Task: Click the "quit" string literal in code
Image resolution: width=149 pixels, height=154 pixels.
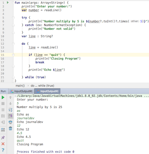Action: [x=55, y=55]
